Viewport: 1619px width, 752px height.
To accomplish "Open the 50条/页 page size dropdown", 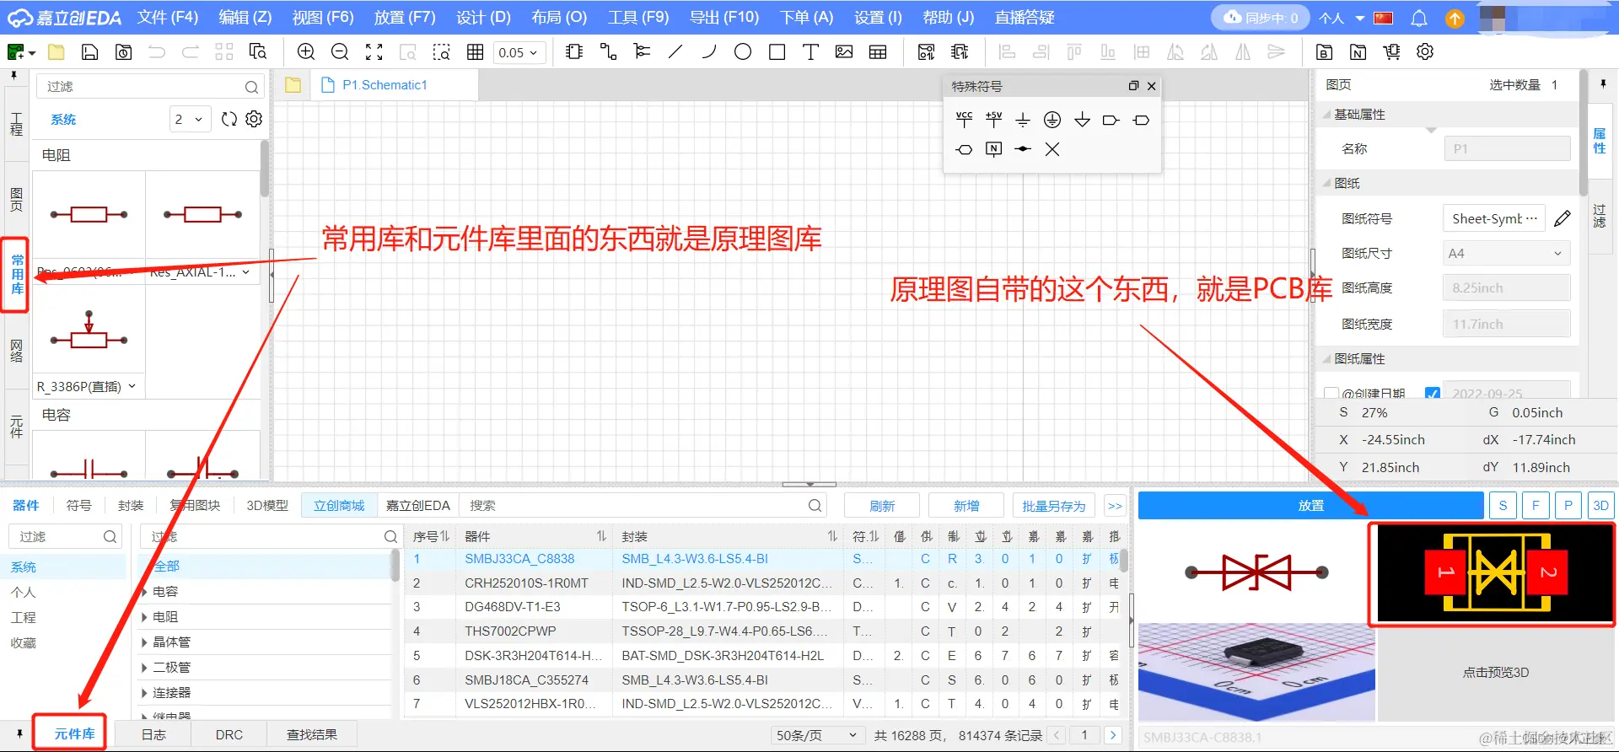I will (817, 735).
